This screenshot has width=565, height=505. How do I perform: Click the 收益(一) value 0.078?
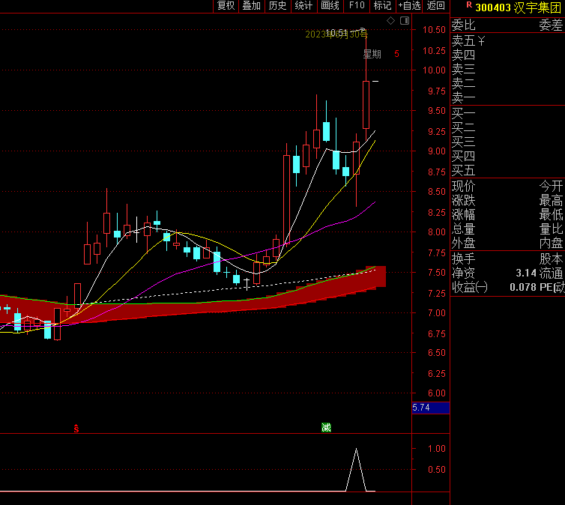tap(523, 287)
